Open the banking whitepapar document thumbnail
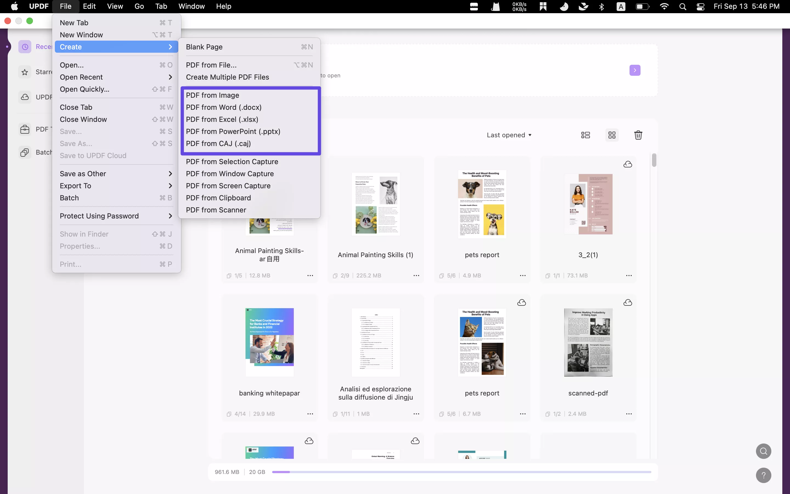790x494 pixels. tap(270, 342)
